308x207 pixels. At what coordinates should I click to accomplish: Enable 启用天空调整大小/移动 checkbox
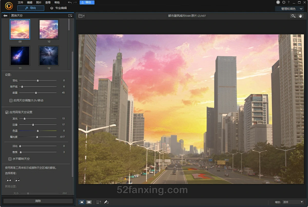click(x=11, y=101)
